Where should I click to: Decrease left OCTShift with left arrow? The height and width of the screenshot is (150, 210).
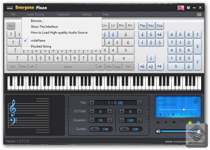(92, 112)
